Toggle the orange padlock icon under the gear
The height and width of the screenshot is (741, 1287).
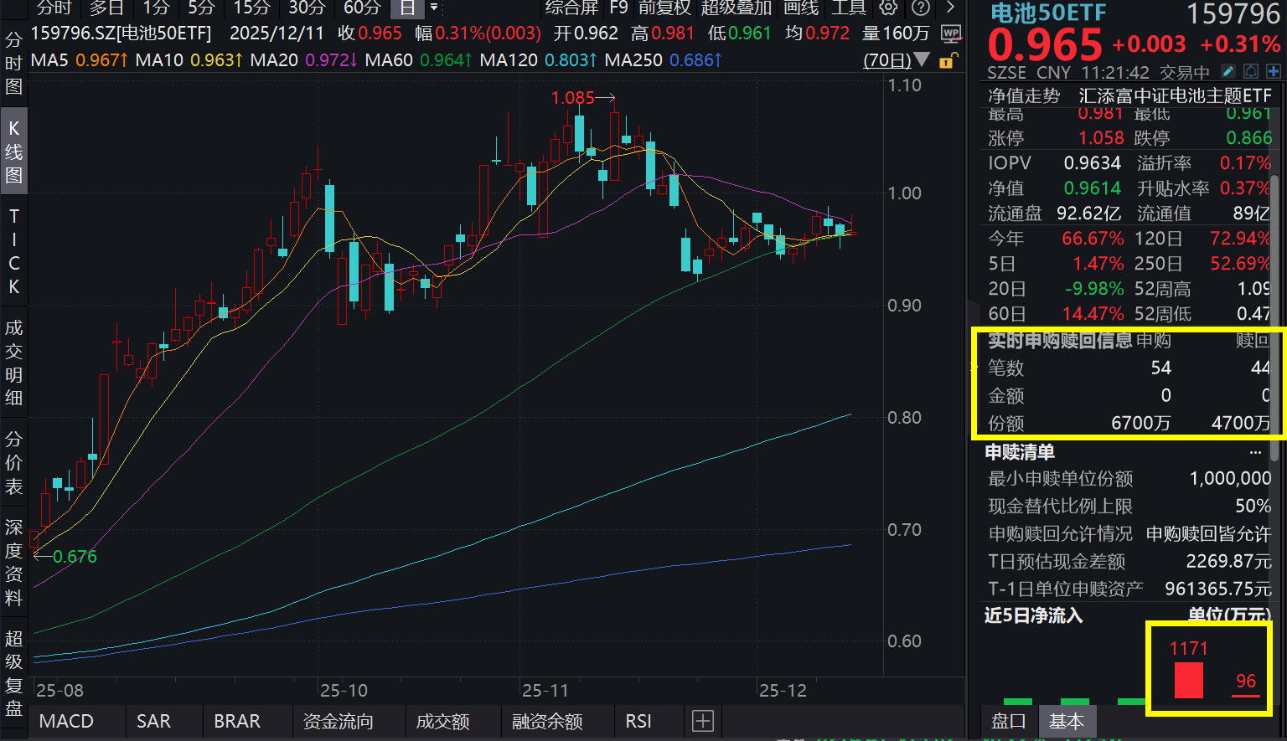coord(946,62)
